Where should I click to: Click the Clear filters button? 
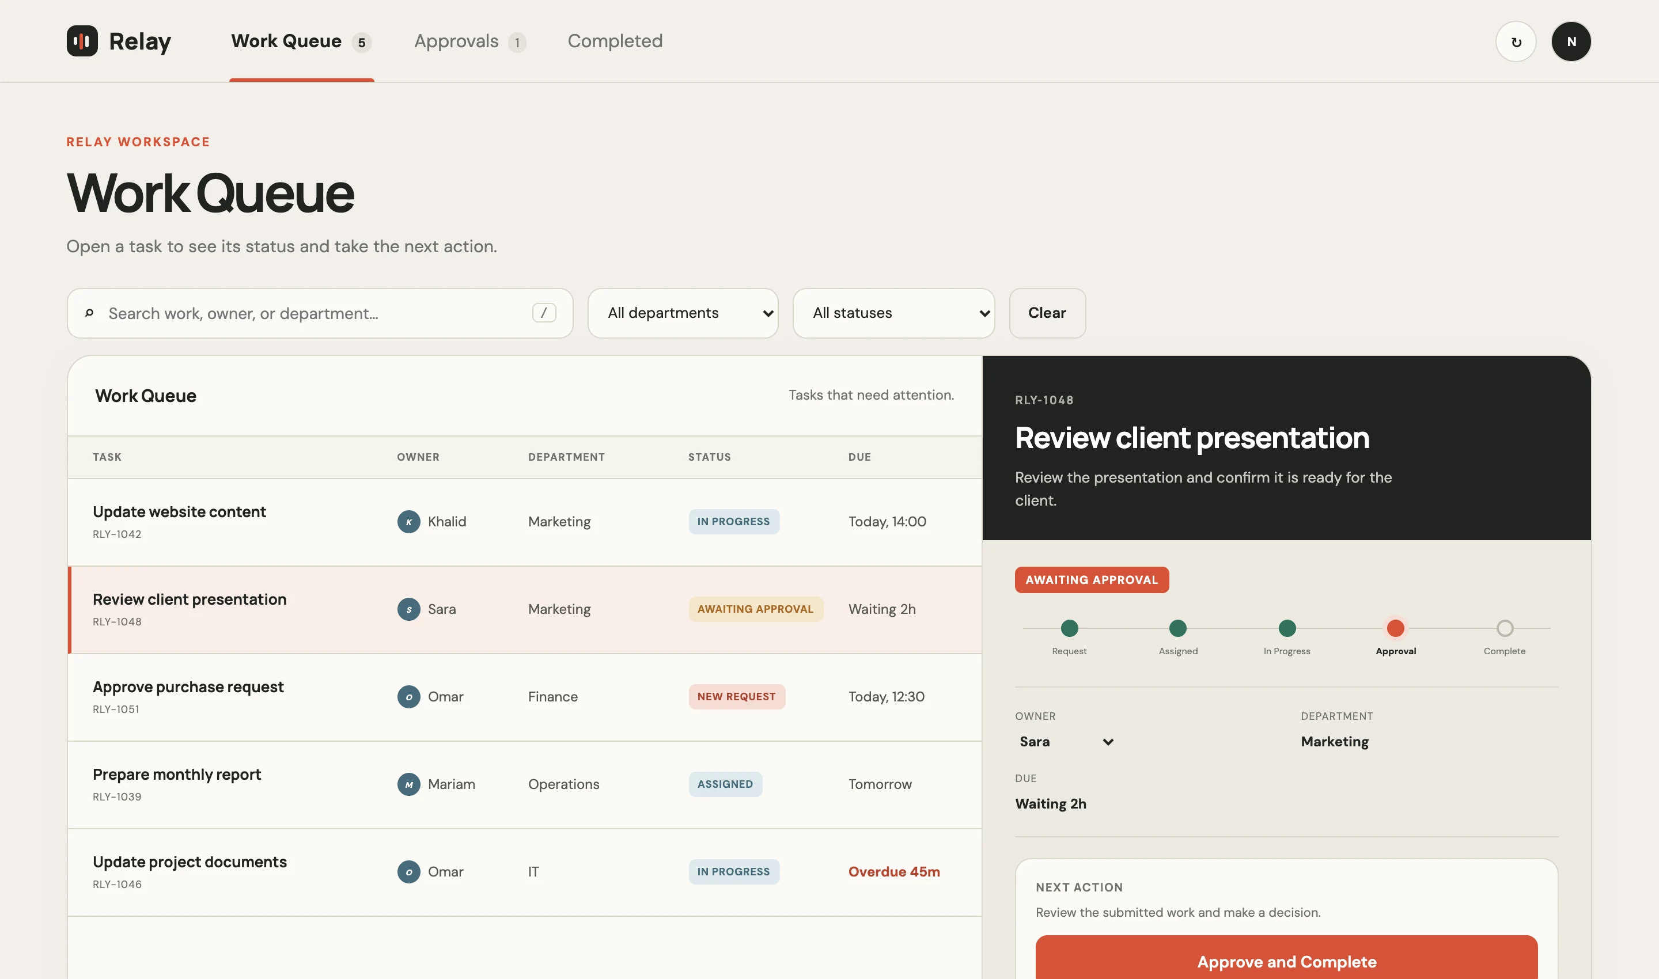tap(1047, 313)
